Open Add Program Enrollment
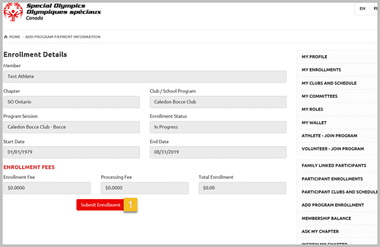The width and height of the screenshot is (380, 247). point(333,205)
